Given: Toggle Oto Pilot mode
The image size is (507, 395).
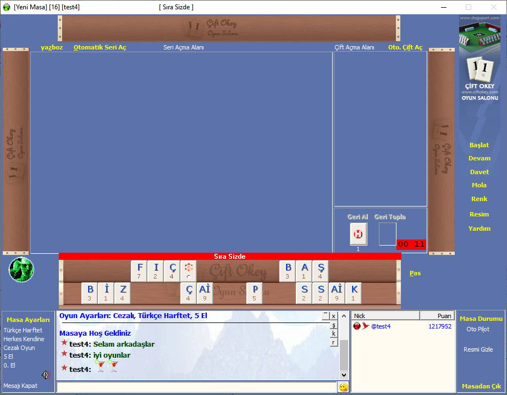Looking at the screenshot, I should (477, 329).
